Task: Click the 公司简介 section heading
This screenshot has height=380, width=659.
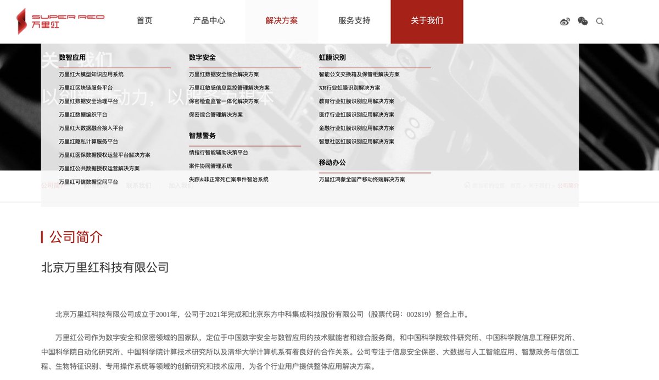Action: click(76, 237)
